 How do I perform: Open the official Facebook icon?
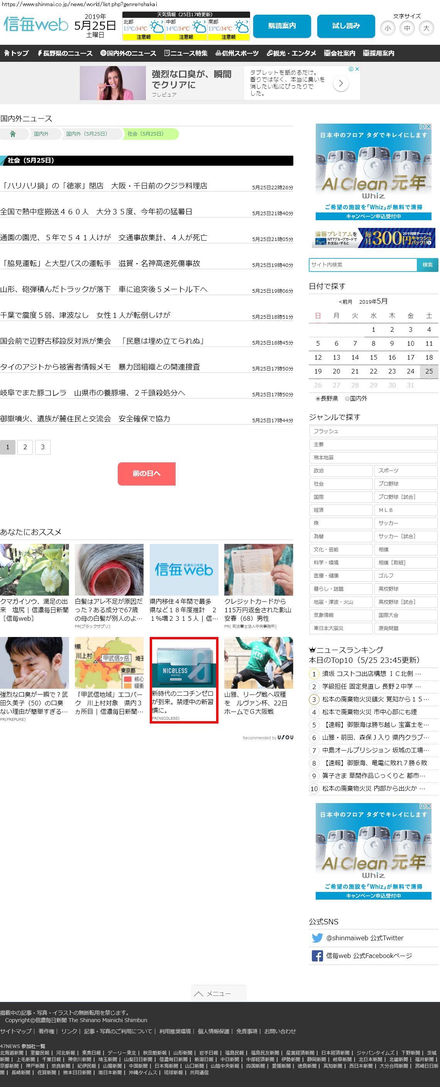(x=317, y=956)
